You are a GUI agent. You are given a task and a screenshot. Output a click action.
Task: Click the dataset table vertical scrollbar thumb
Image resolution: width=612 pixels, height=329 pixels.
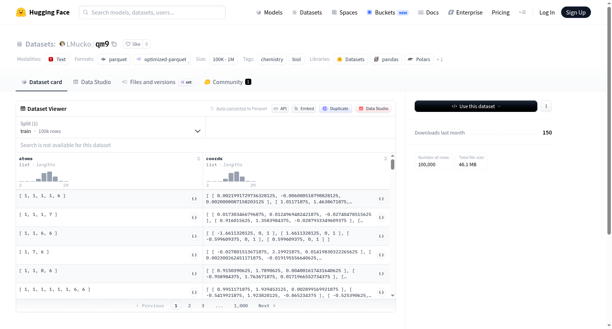point(392,164)
